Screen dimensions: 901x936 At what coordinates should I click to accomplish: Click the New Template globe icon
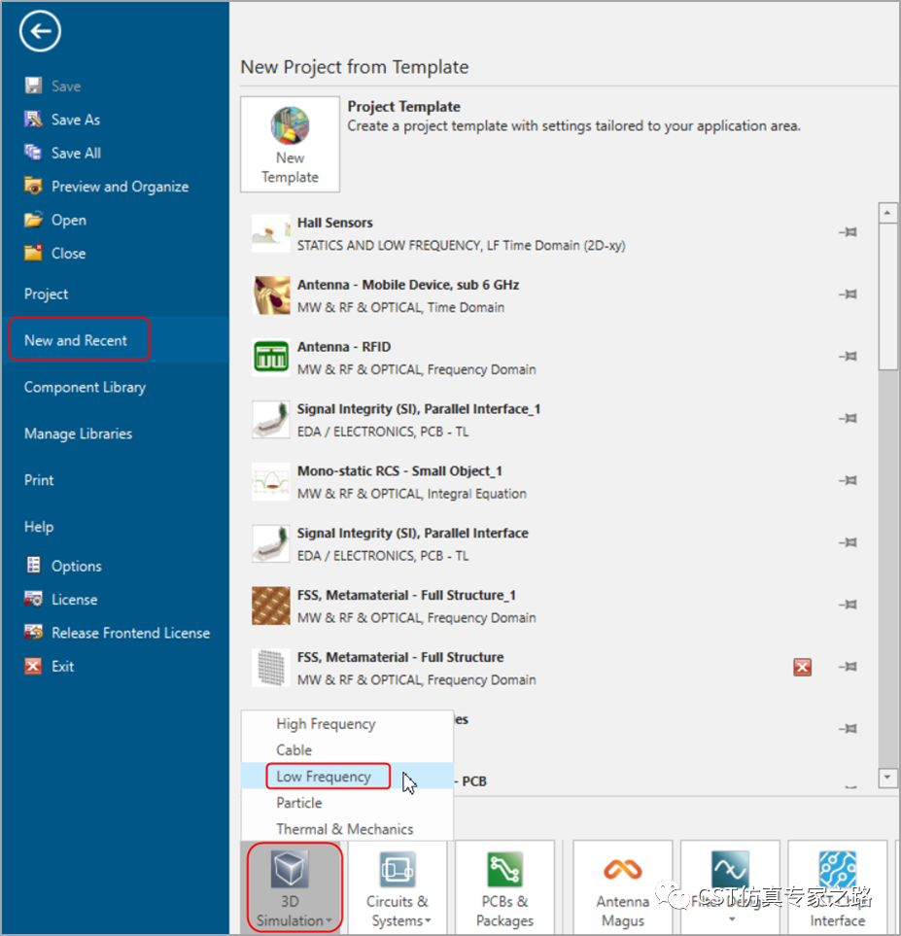(x=291, y=126)
